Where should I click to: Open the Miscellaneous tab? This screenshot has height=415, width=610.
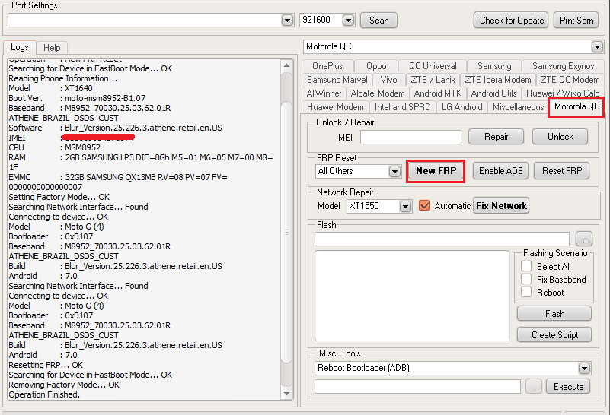518,106
